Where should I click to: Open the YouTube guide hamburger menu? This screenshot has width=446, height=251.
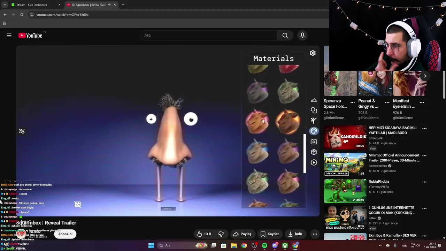tap(9, 35)
